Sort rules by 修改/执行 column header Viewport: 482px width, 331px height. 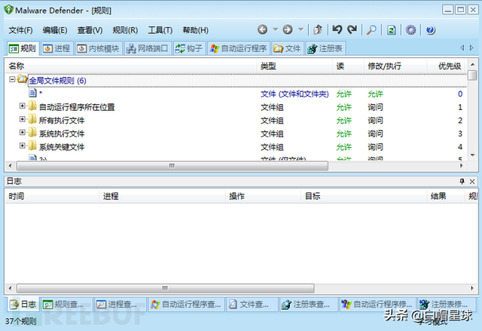[396, 66]
